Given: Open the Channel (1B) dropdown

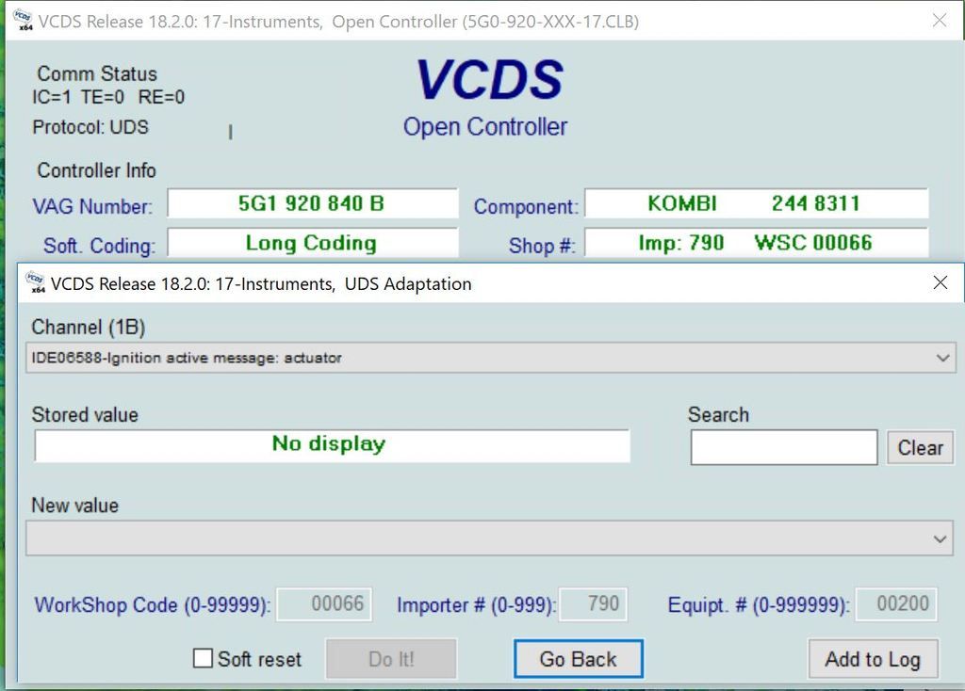Looking at the screenshot, I should coord(942,358).
